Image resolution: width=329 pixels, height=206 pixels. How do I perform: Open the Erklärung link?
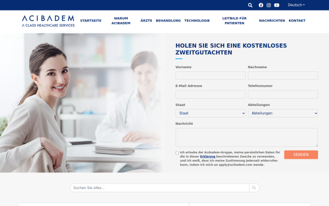click(x=207, y=157)
